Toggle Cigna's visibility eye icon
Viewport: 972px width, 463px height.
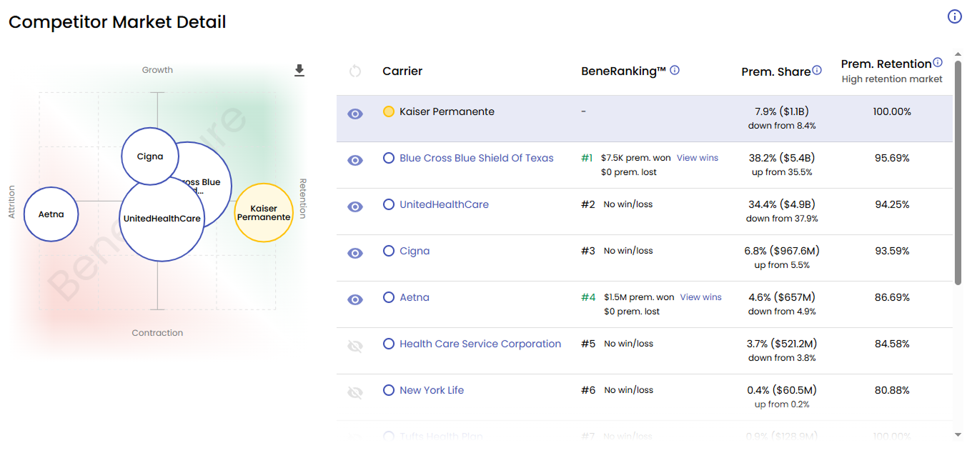pyautogui.click(x=354, y=252)
